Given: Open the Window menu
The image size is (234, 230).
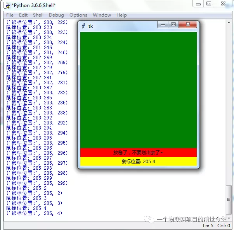Looking at the screenshot, I should [102, 15].
